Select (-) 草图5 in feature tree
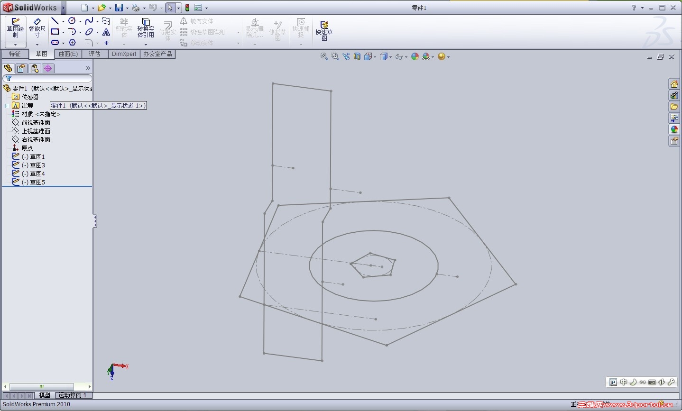The height and width of the screenshot is (411, 682). [28, 183]
